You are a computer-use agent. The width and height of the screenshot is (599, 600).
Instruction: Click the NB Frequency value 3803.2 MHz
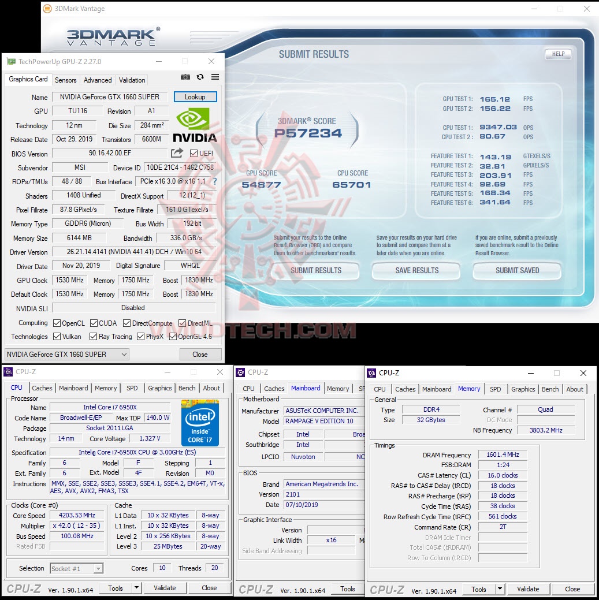pos(546,430)
